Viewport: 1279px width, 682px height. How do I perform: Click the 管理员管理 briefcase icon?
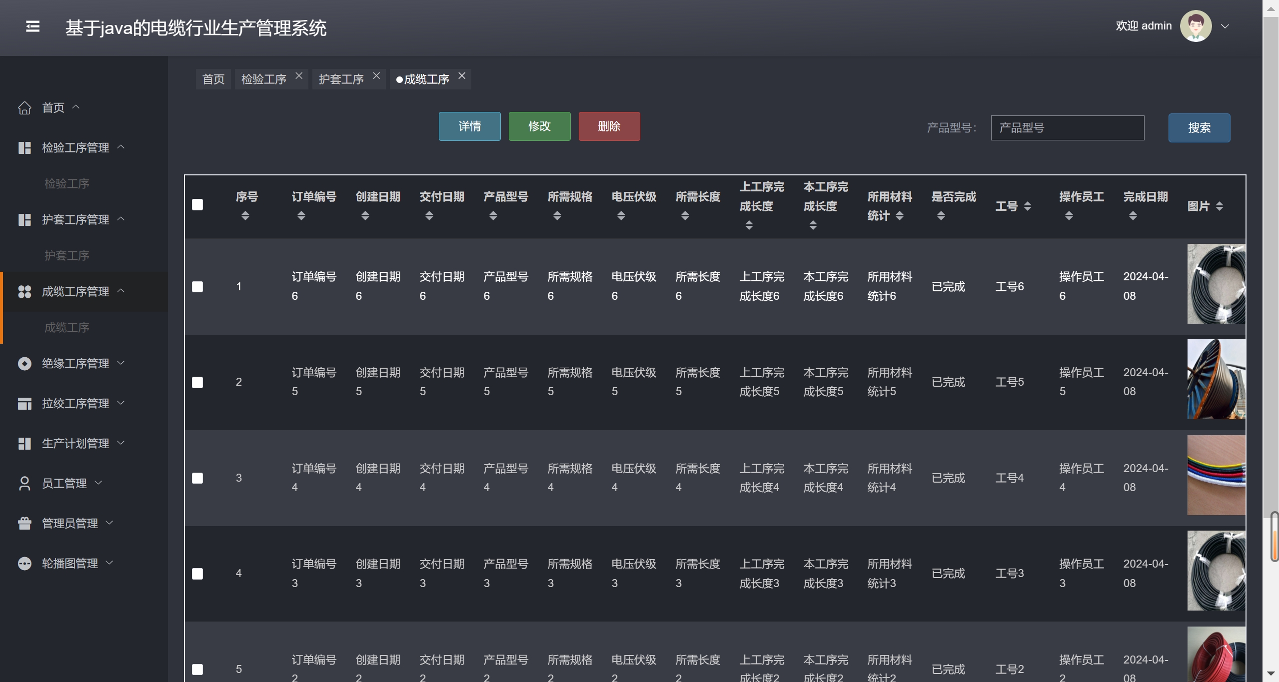(x=24, y=524)
